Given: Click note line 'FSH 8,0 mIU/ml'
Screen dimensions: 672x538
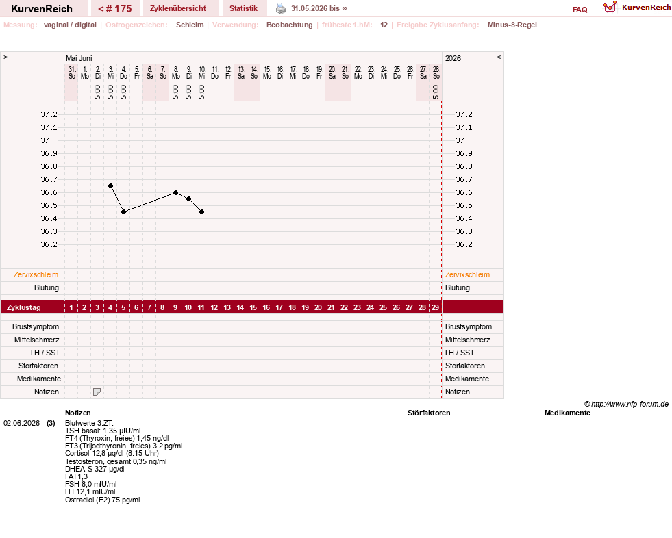Looking at the screenshot, I should pyautogui.click(x=91, y=485).
